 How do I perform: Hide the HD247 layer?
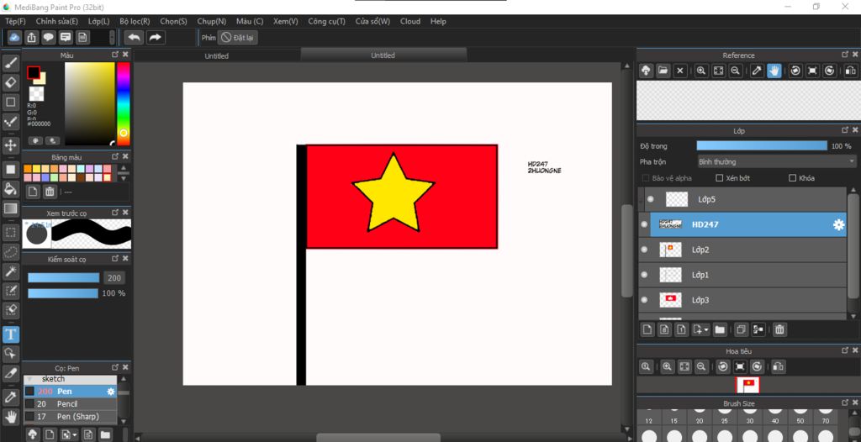pyautogui.click(x=645, y=224)
